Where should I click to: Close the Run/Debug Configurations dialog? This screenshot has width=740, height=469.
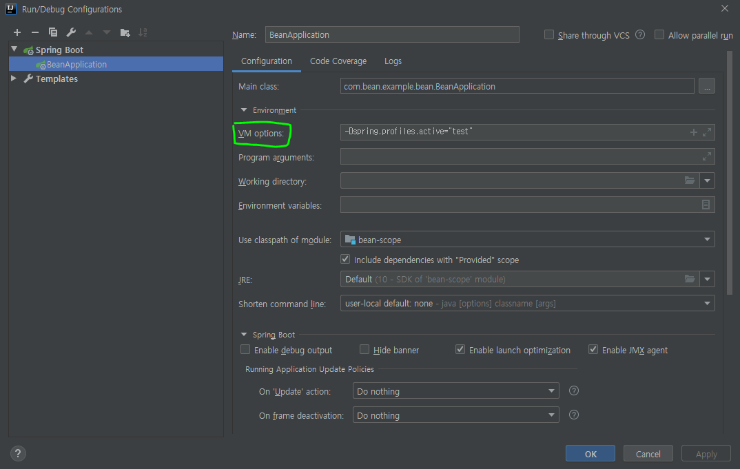click(724, 8)
